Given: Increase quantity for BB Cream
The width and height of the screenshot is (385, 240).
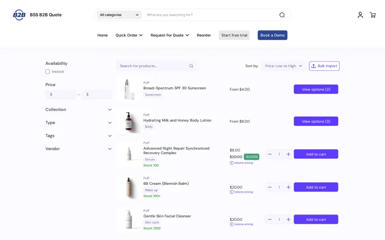Looking at the screenshot, I should (x=288, y=187).
